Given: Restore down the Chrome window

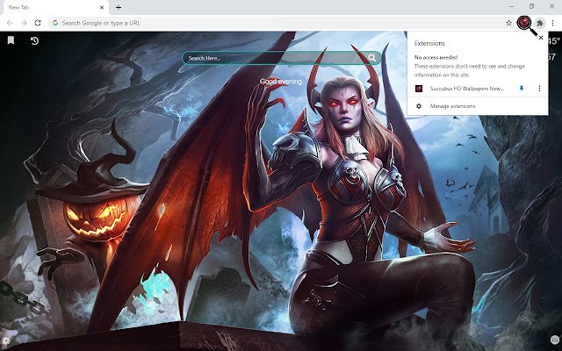Looking at the screenshot, I should pos(531,6).
